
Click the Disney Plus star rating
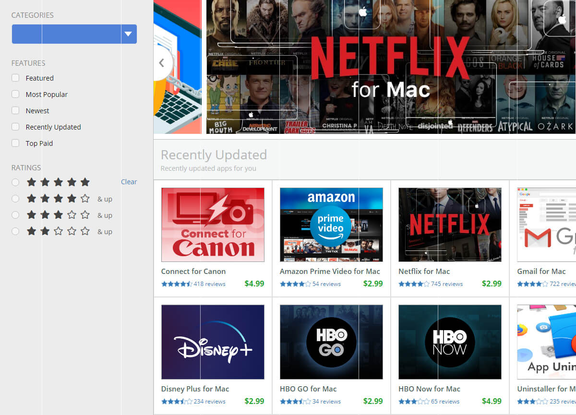(x=177, y=402)
